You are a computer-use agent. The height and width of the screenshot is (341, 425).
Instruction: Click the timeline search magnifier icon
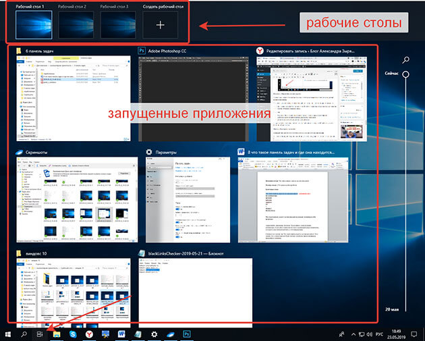tap(405, 59)
